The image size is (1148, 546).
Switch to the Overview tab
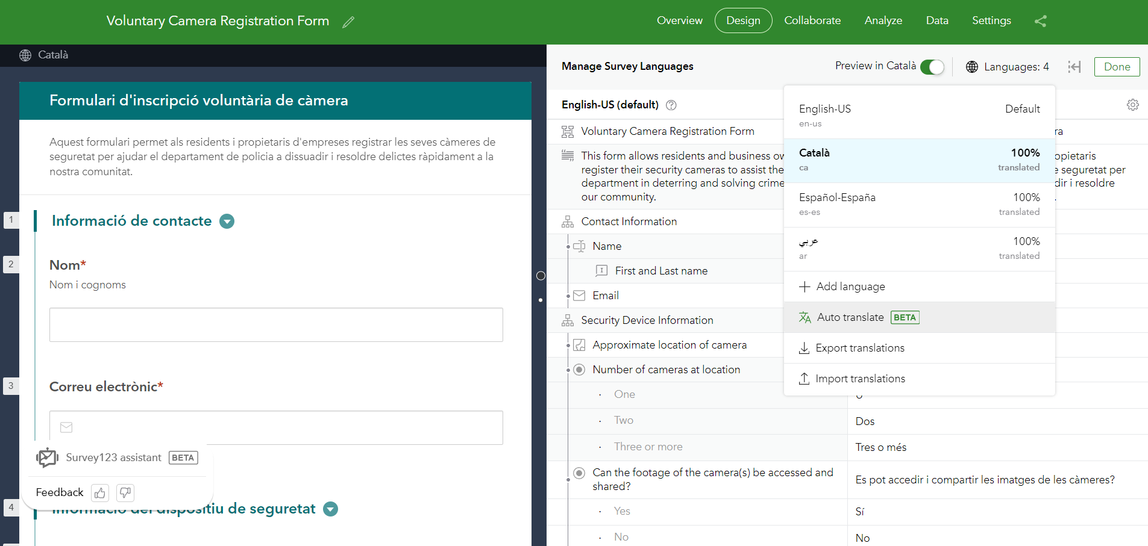coord(680,20)
